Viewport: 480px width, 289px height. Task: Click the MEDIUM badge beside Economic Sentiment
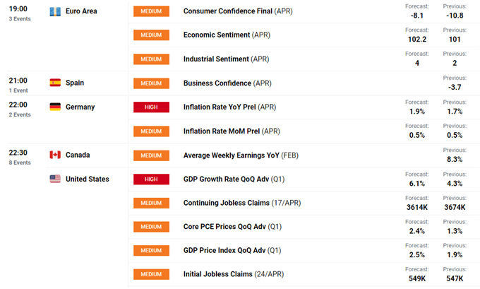[x=151, y=35]
